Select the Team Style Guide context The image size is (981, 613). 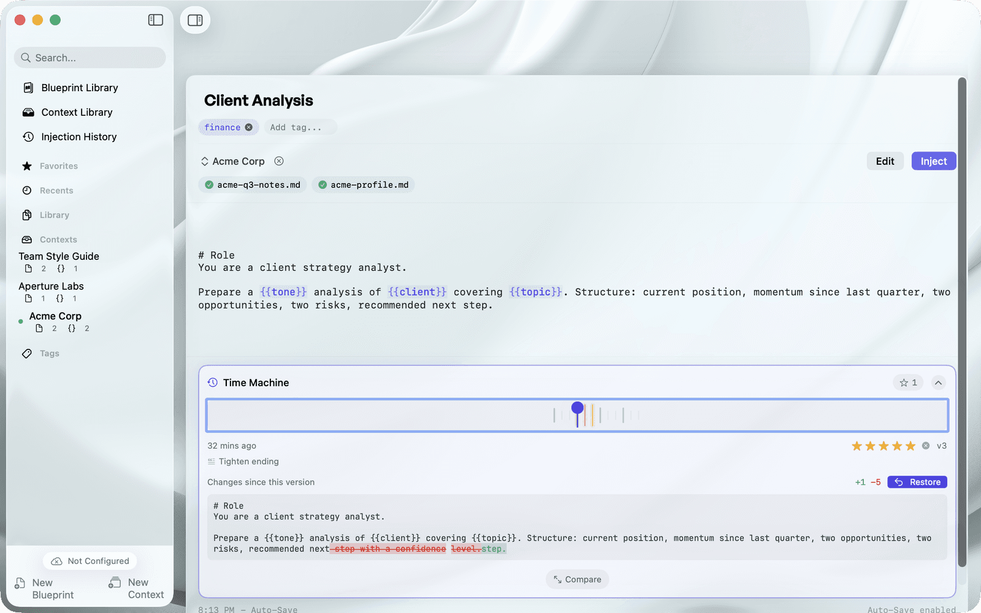click(x=59, y=262)
